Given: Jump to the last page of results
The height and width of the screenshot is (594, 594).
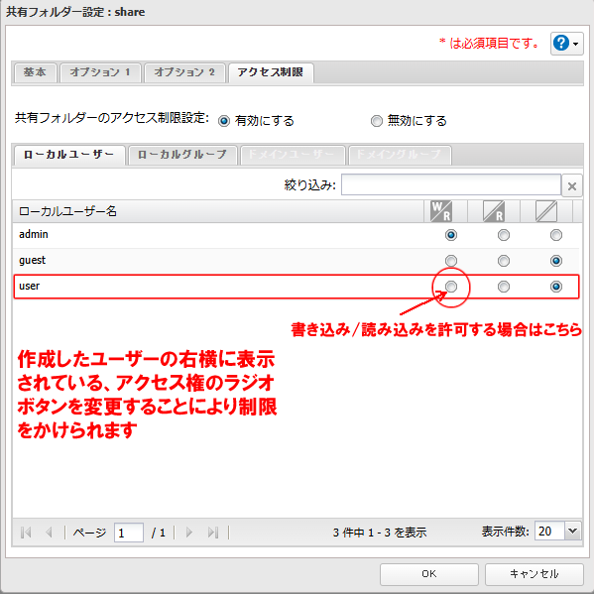Looking at the screenshot, I should pyautogui.click(x=213, y=533).
